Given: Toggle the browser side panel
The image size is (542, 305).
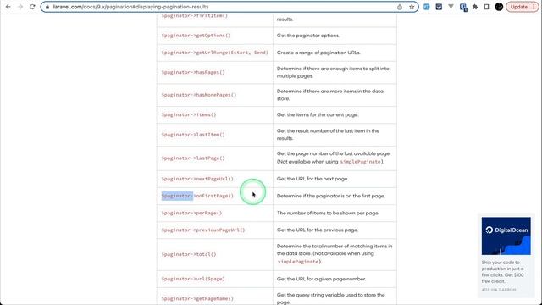Looking at the screenshot, I should tap(487, 7).
